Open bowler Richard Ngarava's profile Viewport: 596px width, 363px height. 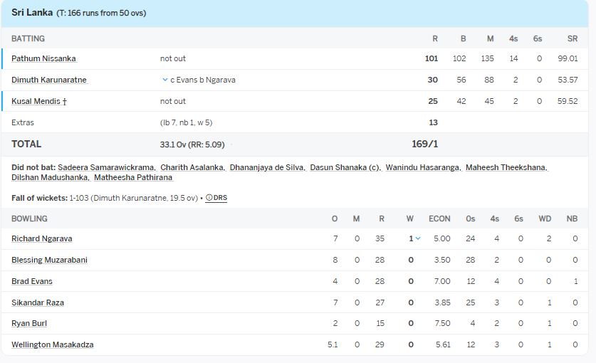[x=42, y=238]
